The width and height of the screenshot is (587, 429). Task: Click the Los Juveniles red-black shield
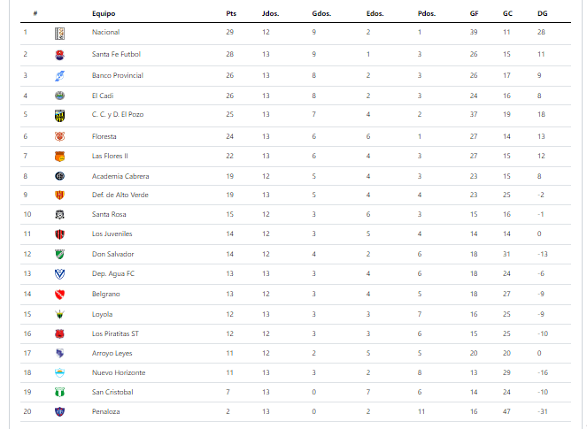(x=59, y=234)
